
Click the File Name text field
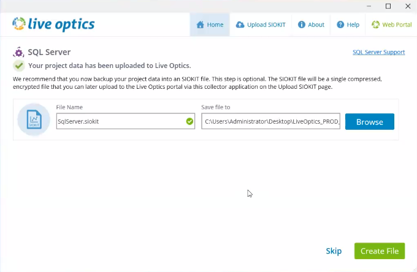coord(120,121)
